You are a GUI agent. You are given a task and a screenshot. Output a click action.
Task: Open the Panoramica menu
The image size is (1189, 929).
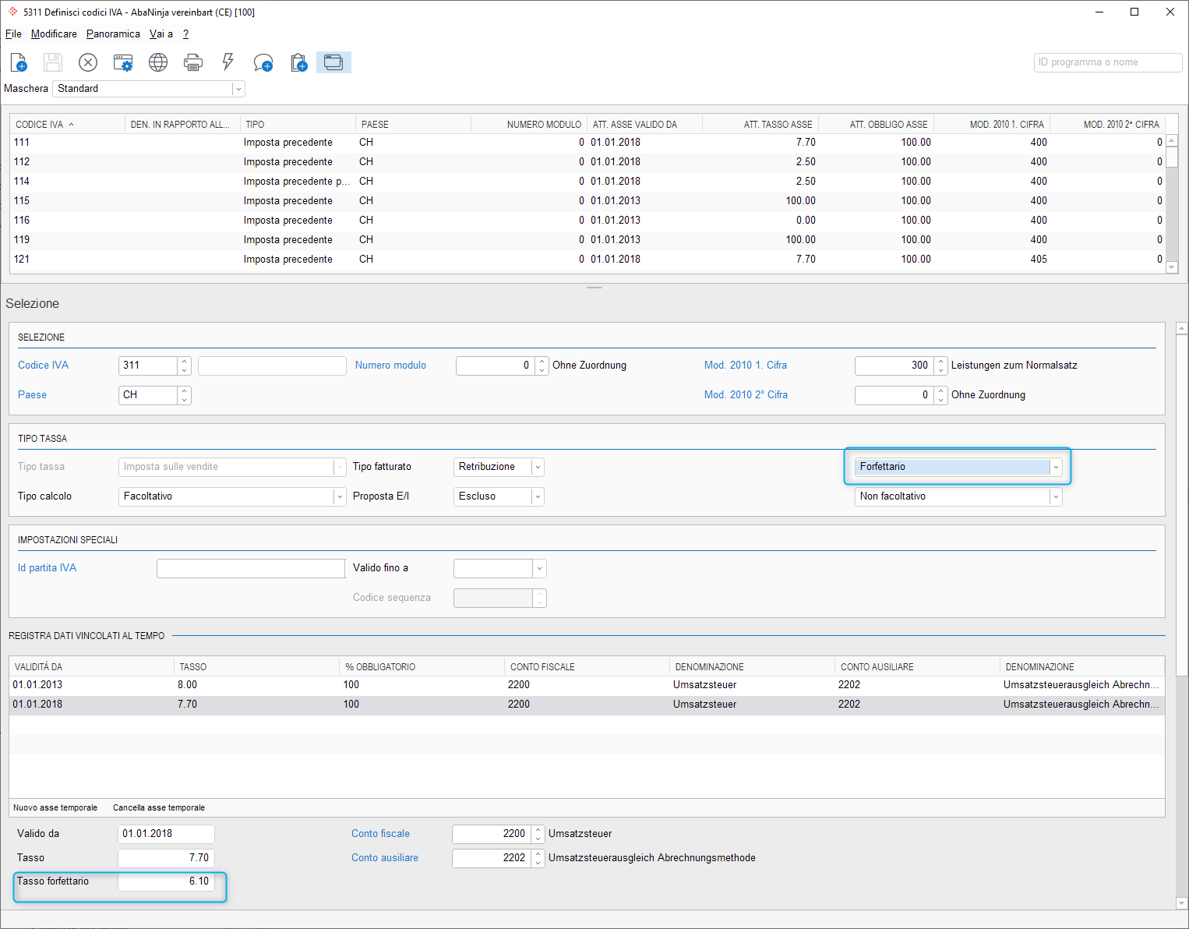(x=113, y=34)
